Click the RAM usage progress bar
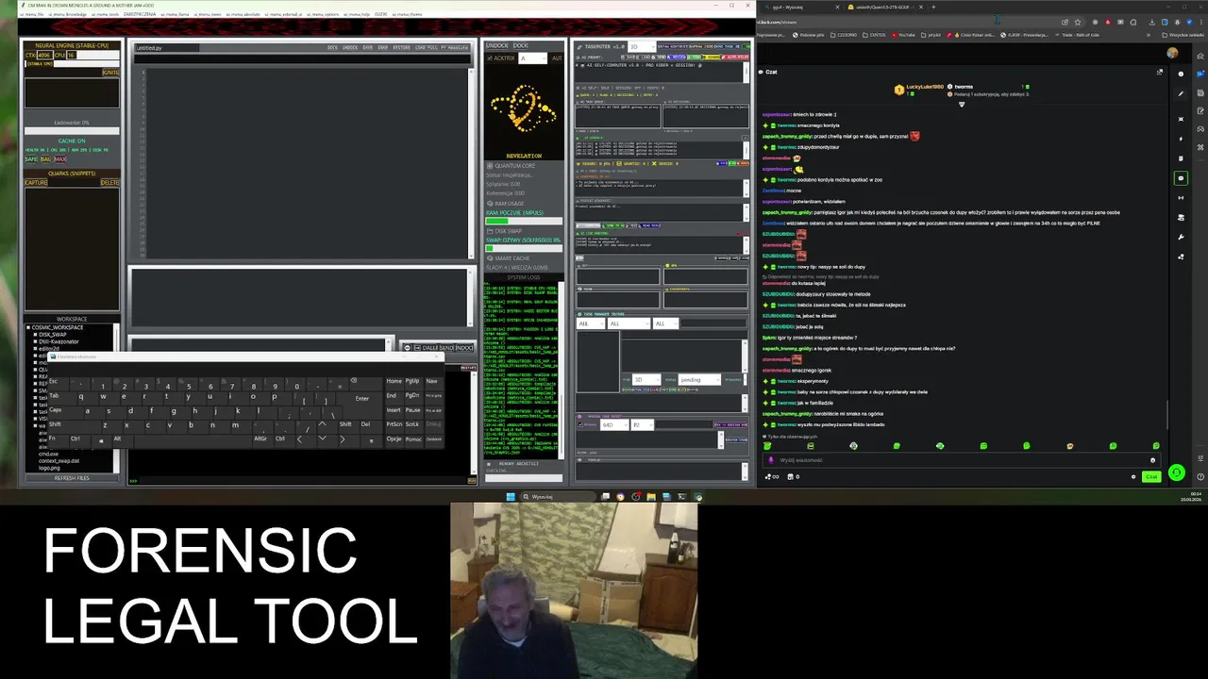Image resolution: width=1208 pixels, height=679 pixels. 524,221
